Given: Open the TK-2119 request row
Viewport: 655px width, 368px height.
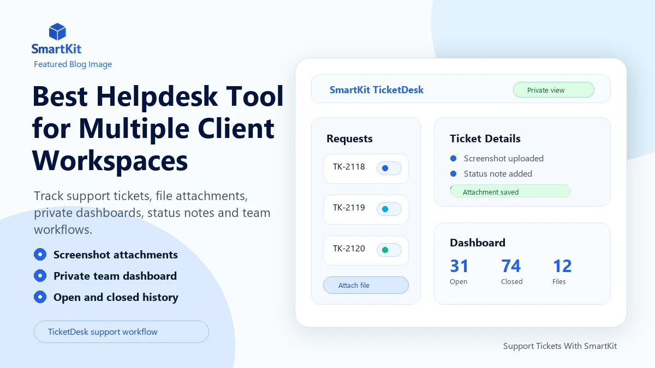Looking at the screenshot, I should pos(366,209).
